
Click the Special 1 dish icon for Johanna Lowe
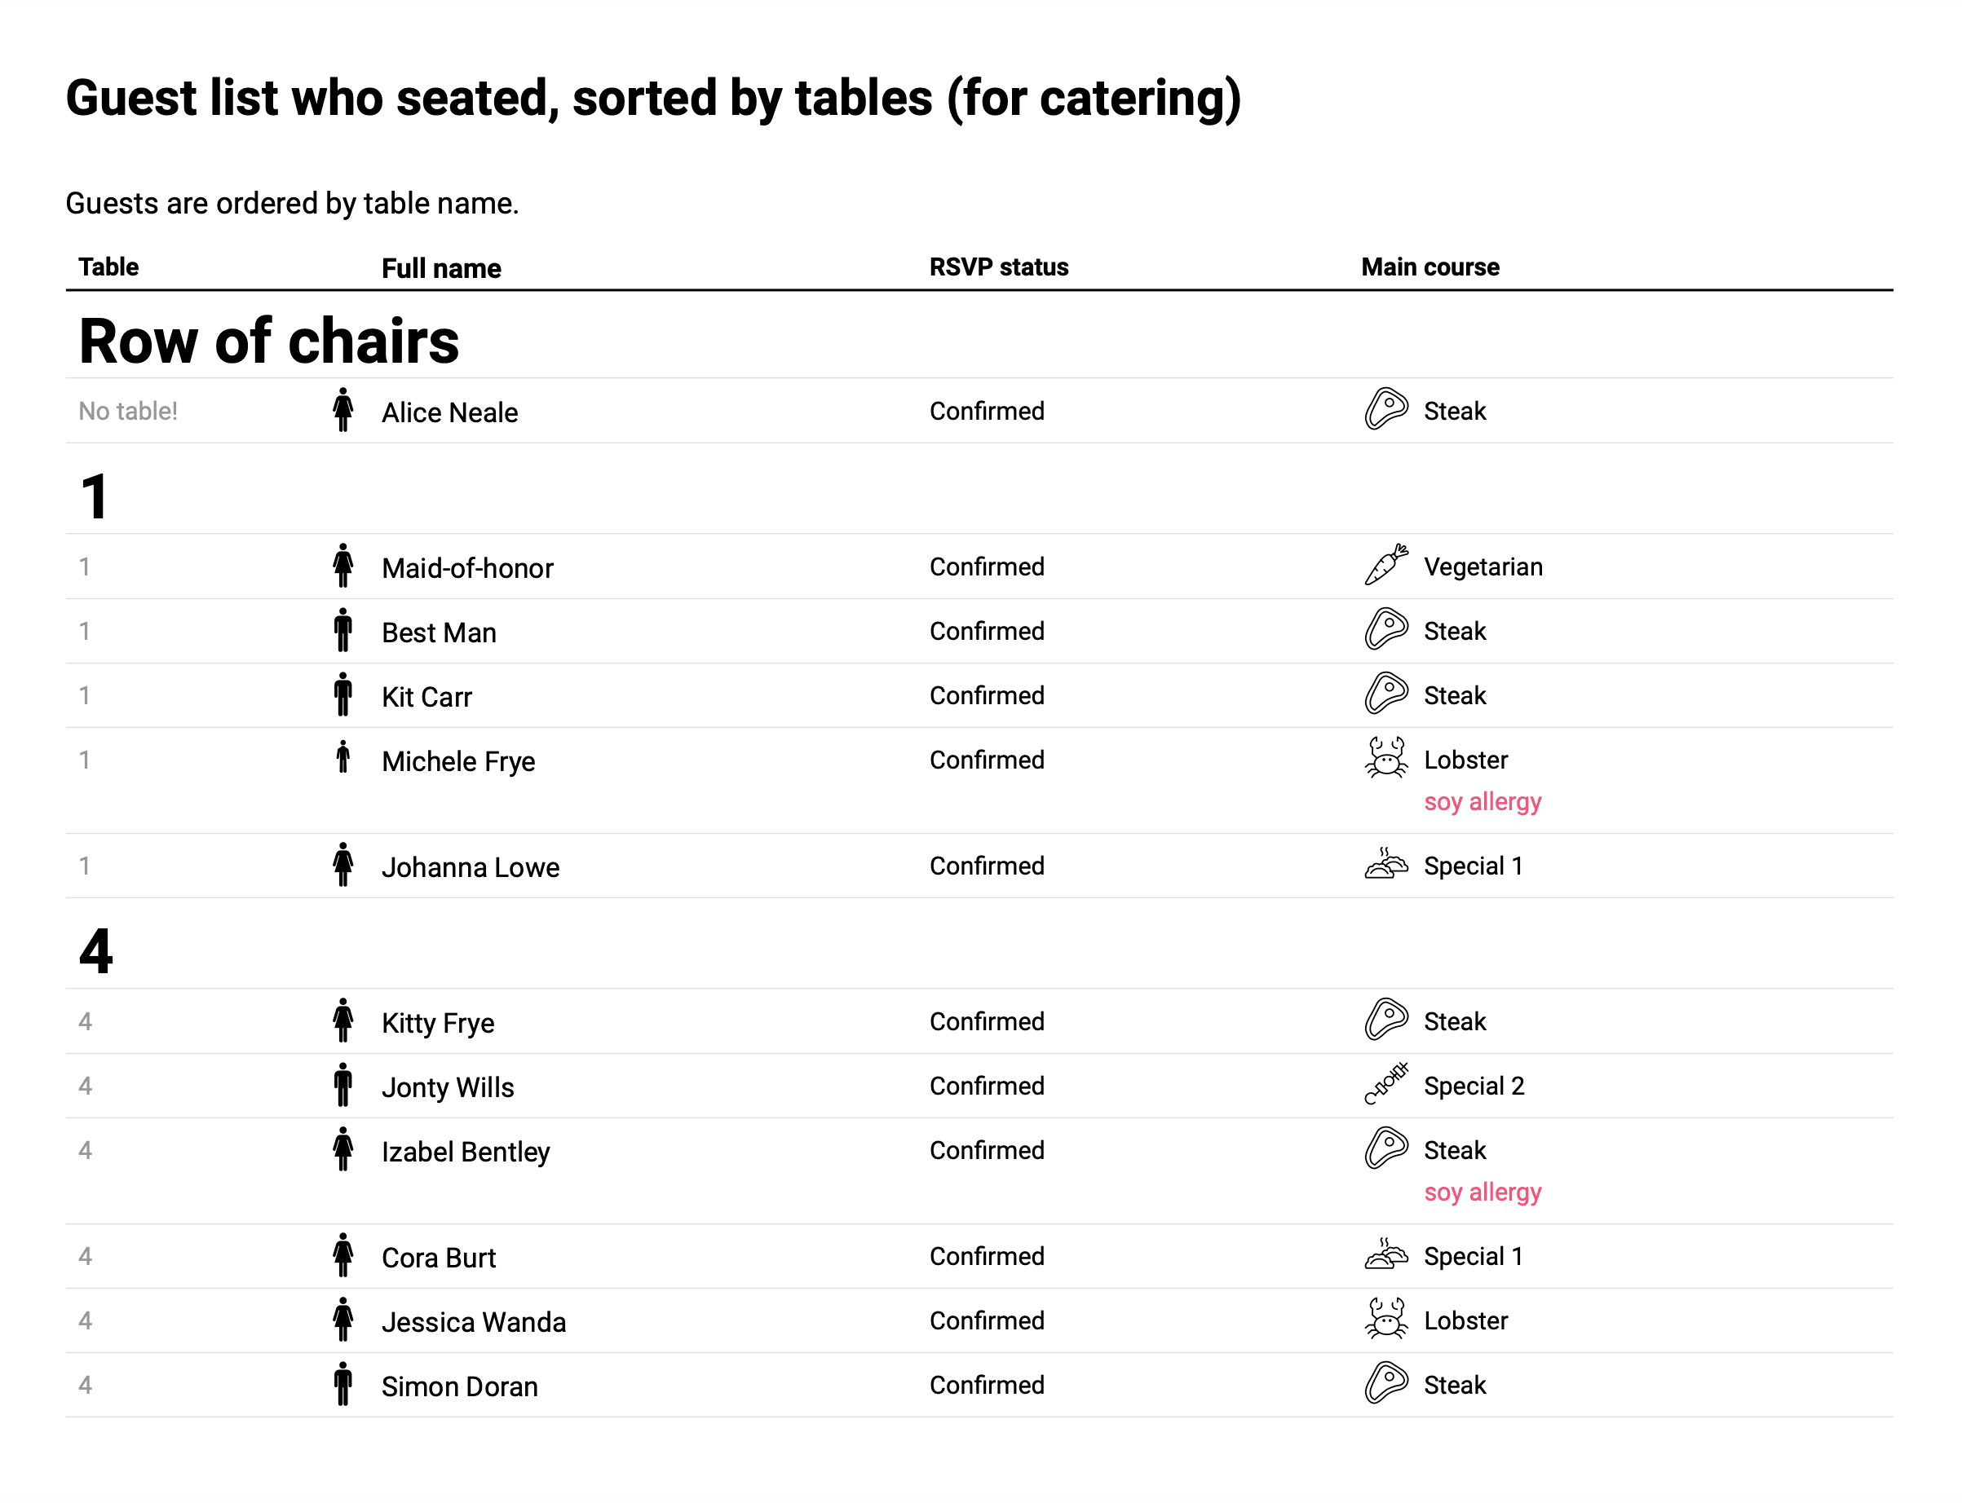tap(1385, 864)
